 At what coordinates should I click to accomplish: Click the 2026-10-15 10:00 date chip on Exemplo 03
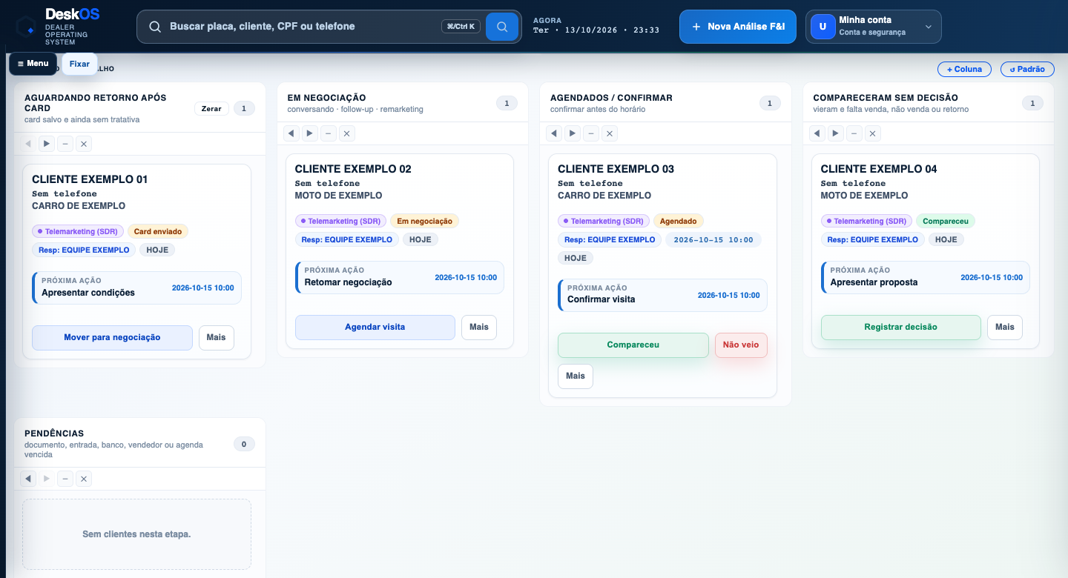click(x=713, y=239)
